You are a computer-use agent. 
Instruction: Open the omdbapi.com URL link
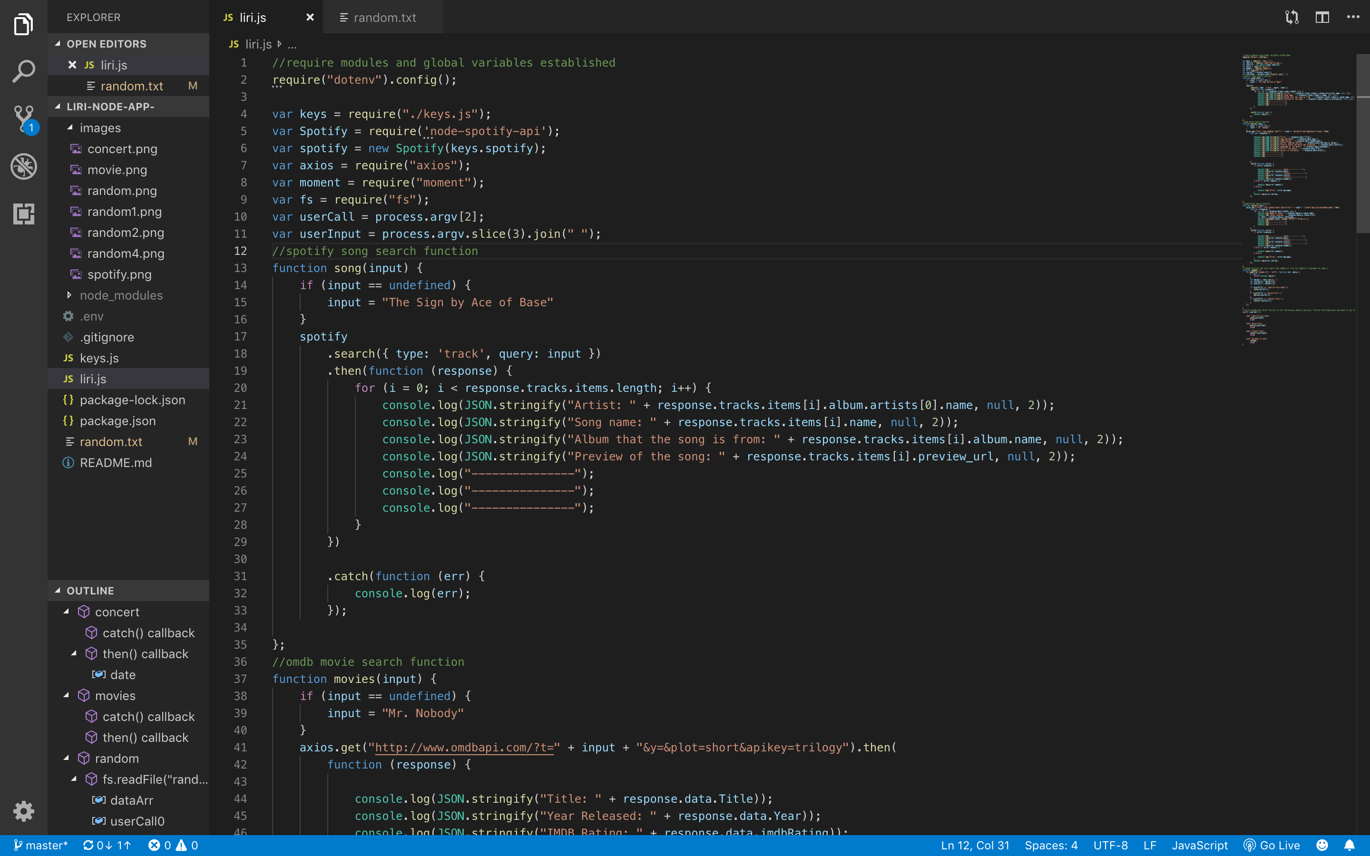pyautogui.click(x=464, y=747)
